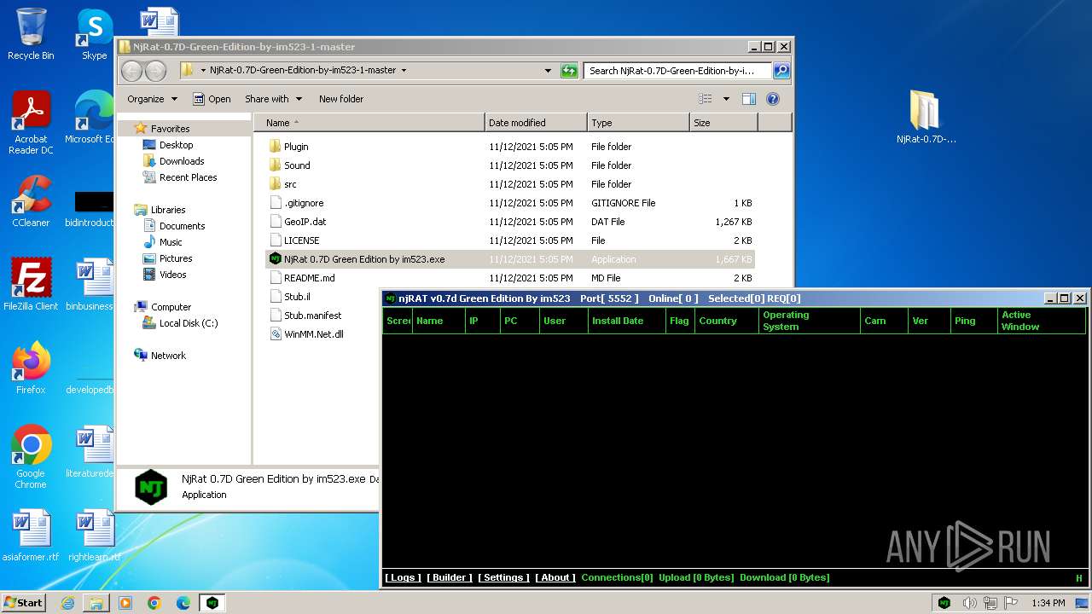Viewport: 1092px width, 614px height.
Task: Click Chrome icon in taskbar
Action: (x=154, y=603)
